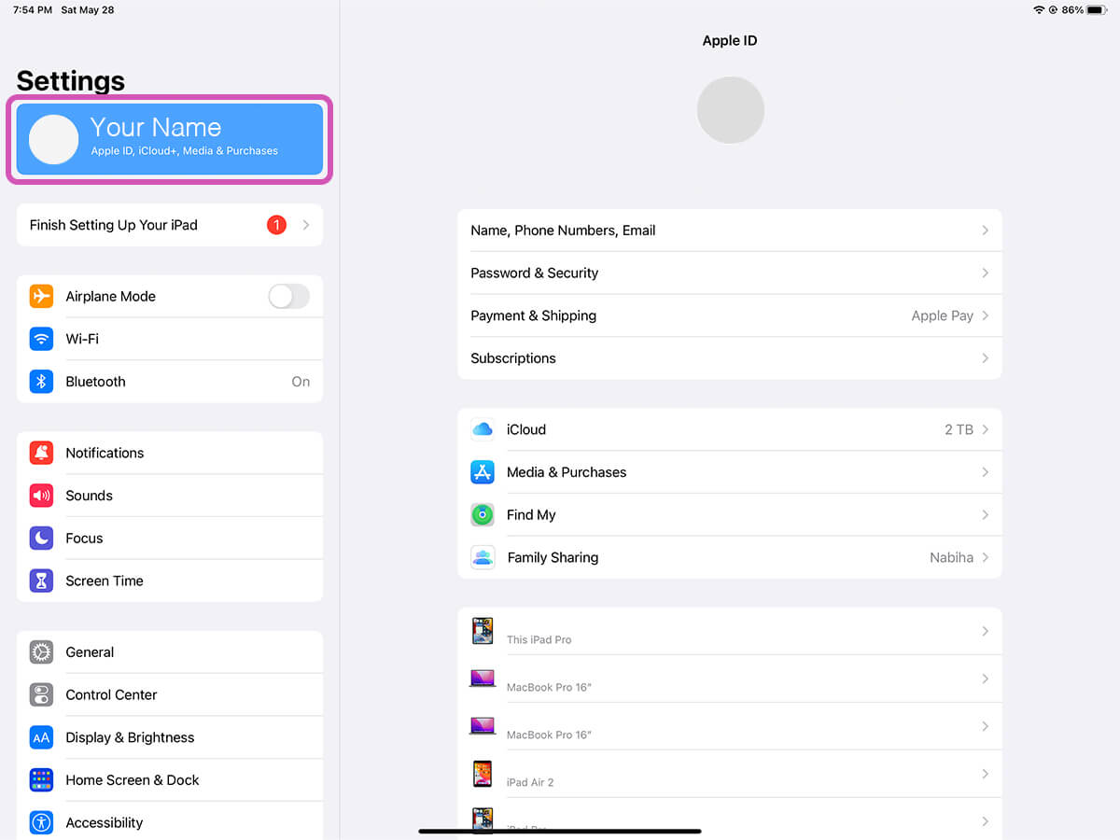1120x840 pixels.
Task: Open Subscriptions settings
Action: pyautogui.click(x=728, y=358)
